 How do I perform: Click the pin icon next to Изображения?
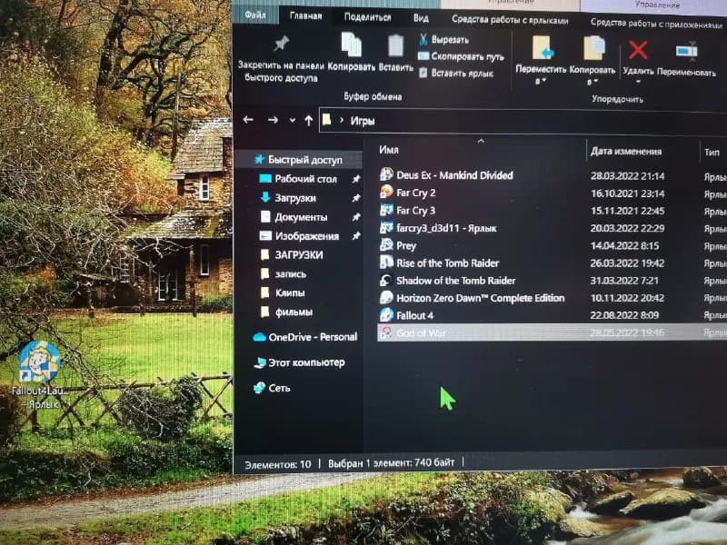pyautogui.click(x=355, y=236)
